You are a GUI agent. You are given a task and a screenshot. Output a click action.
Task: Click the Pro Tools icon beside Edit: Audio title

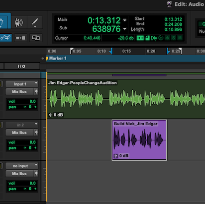(x=169, y=4)
